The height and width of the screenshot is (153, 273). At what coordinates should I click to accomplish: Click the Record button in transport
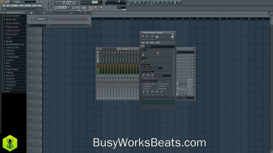(x=69, y=8)
